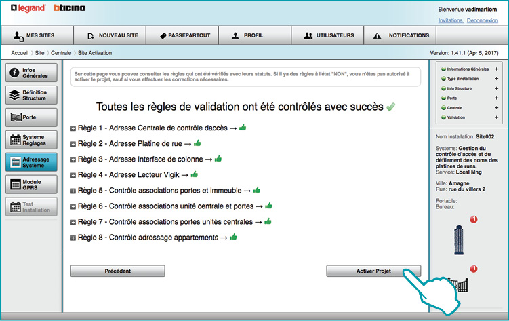Screen dimensions: 509x321
Task: Expand Règle 4 Adresse Lecteur Vigik
Action: 73,175
